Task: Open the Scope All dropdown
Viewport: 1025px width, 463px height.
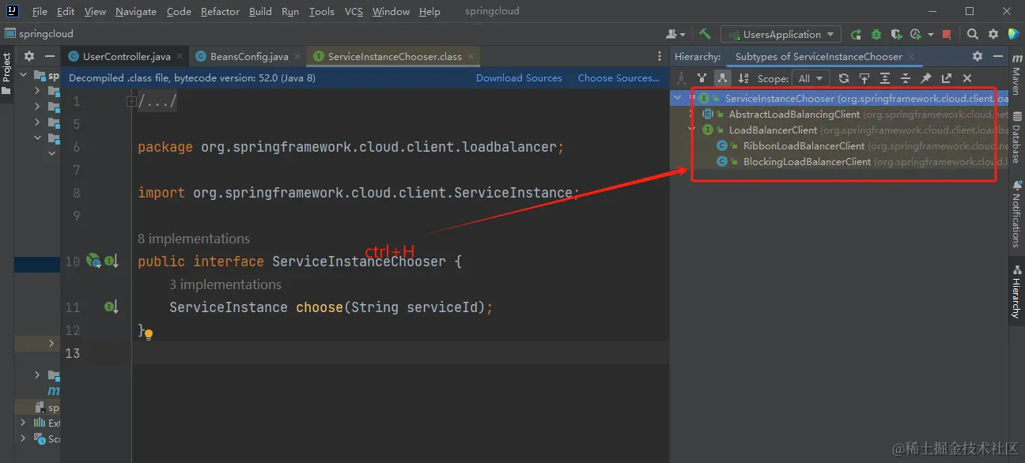Action: 811,78
